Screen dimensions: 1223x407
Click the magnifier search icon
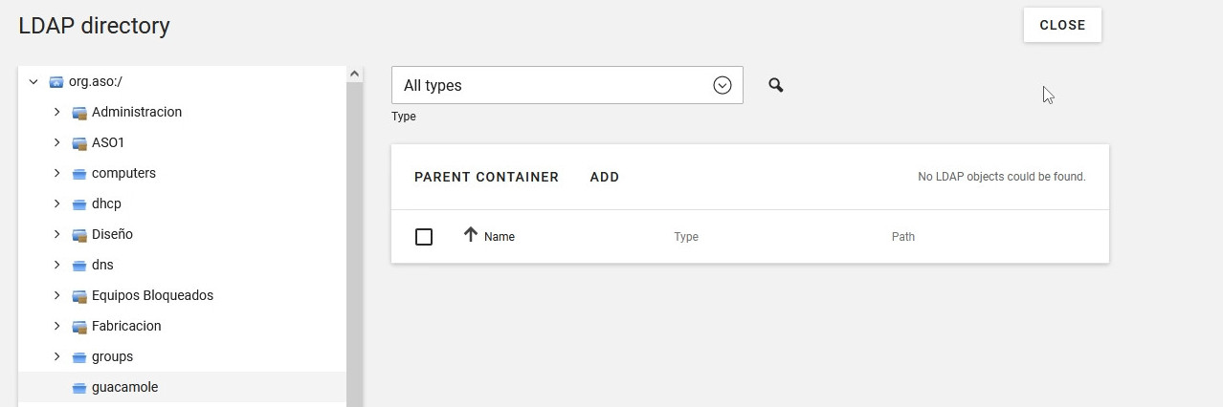click(x=776, y=86)
